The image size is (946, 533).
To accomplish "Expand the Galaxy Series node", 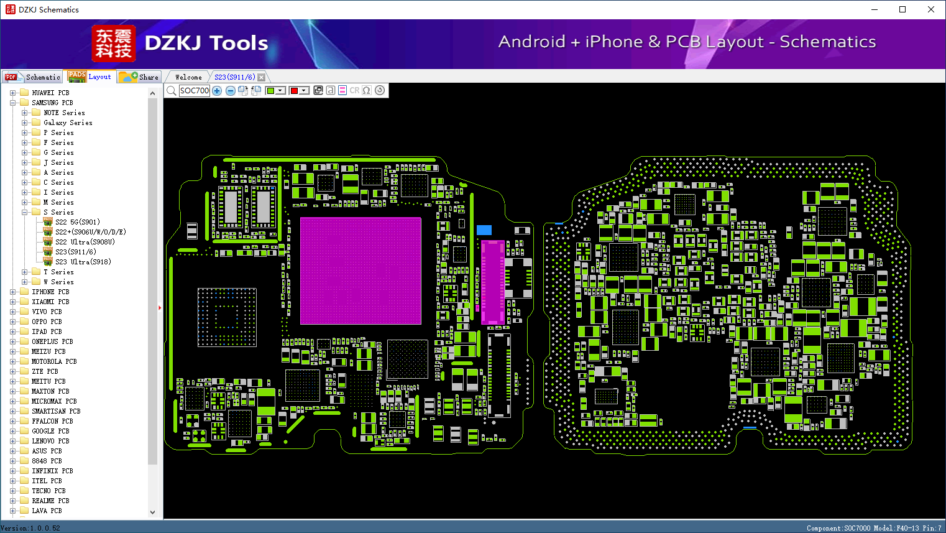I will click(x=24, y=123).
